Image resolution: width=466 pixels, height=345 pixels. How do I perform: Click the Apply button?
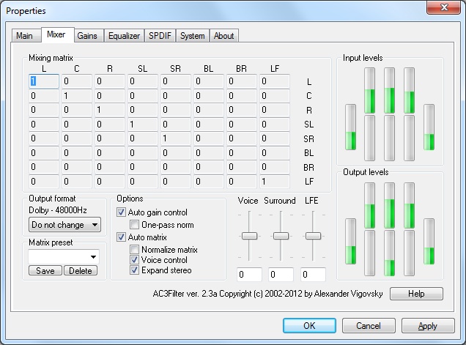428,326
